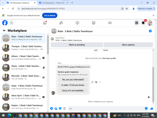
Task: Open the nine-dot Menu grid icon
Action: [x=137, y=23]
